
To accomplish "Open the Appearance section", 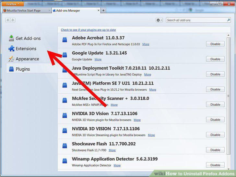I will click(24, 59).
